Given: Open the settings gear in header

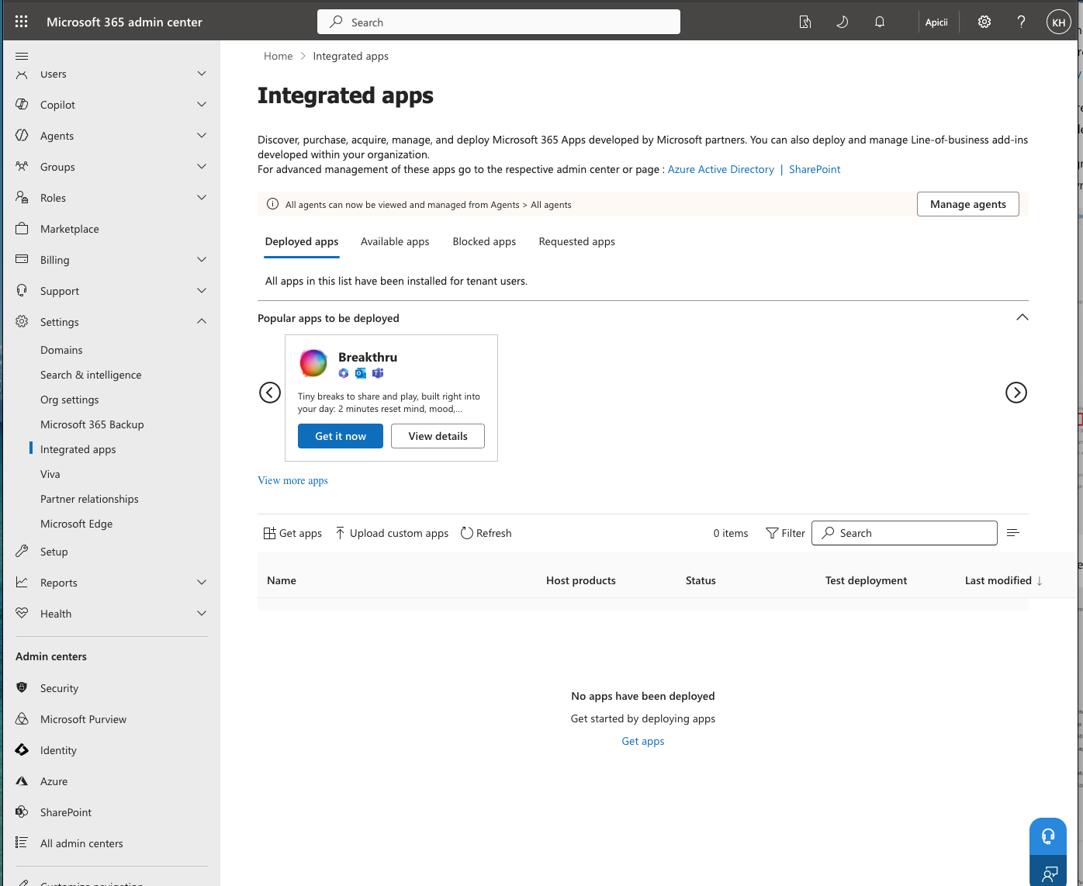Looking at the screenshot, I should (x=984, y=22).
